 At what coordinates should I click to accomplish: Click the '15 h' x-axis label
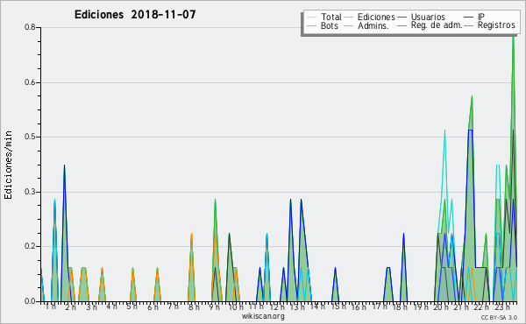point(338,306)
